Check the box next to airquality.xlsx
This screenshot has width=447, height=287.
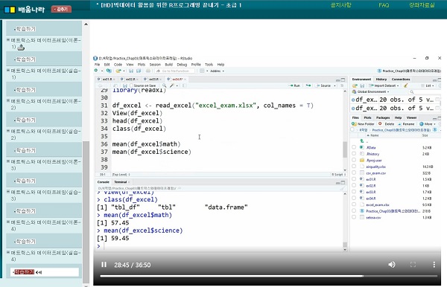click(354, 167)
